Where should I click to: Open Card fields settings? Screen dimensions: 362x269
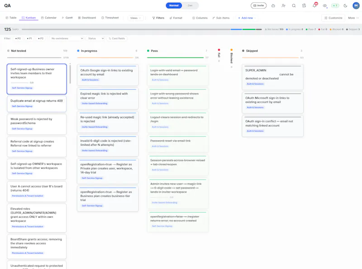click(117, 38)
